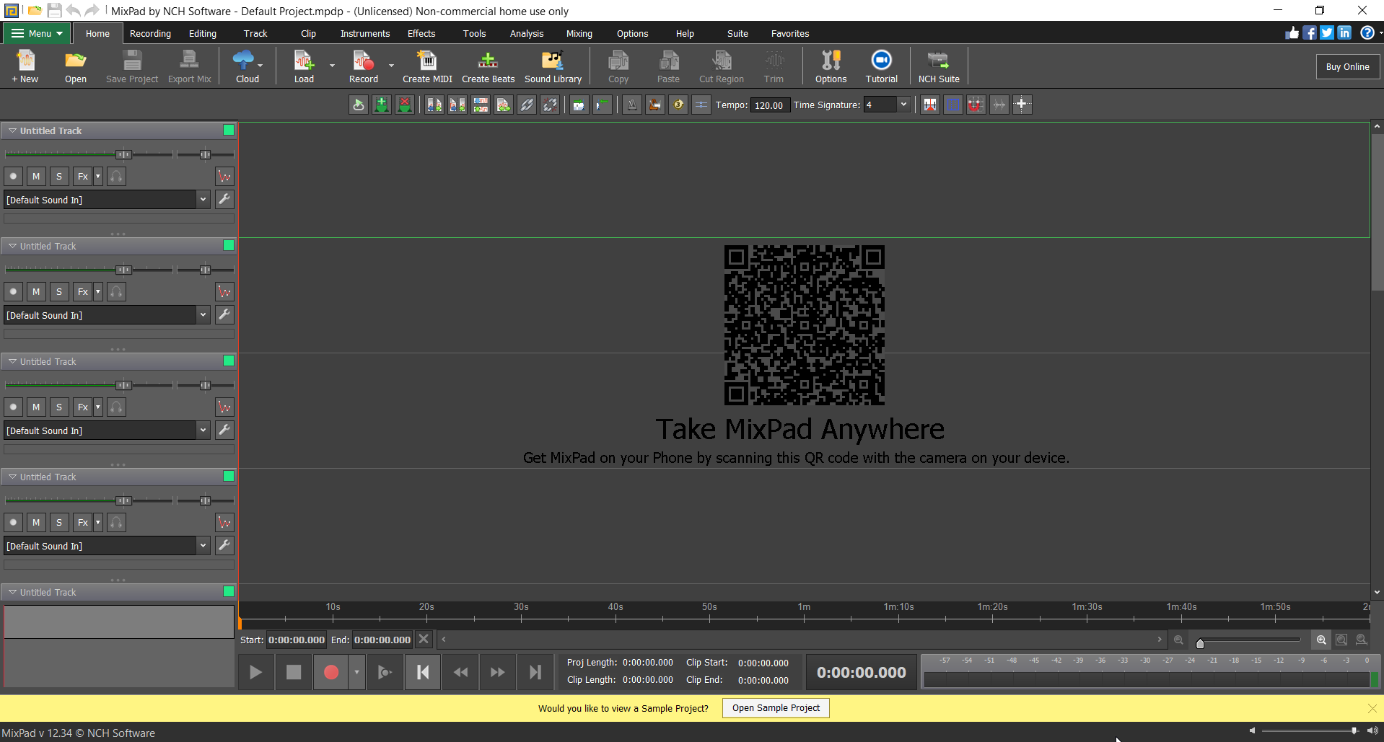Toggle headphone monitoring on second track

[116, 292]
